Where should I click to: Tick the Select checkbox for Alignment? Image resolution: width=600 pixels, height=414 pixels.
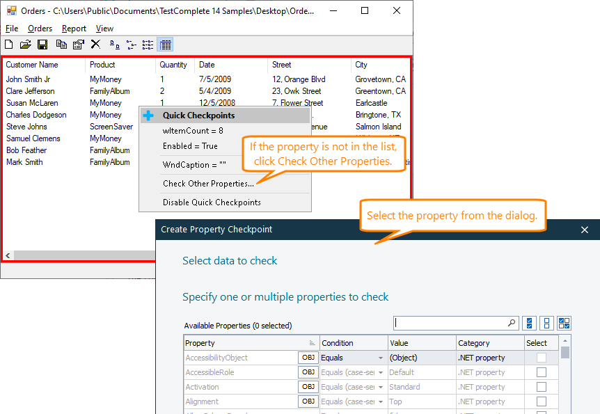(540, 401)
